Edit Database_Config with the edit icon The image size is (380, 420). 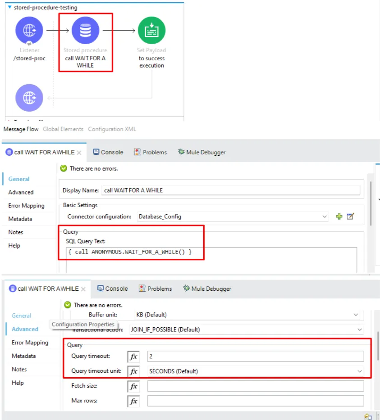[x=351, y=216]
